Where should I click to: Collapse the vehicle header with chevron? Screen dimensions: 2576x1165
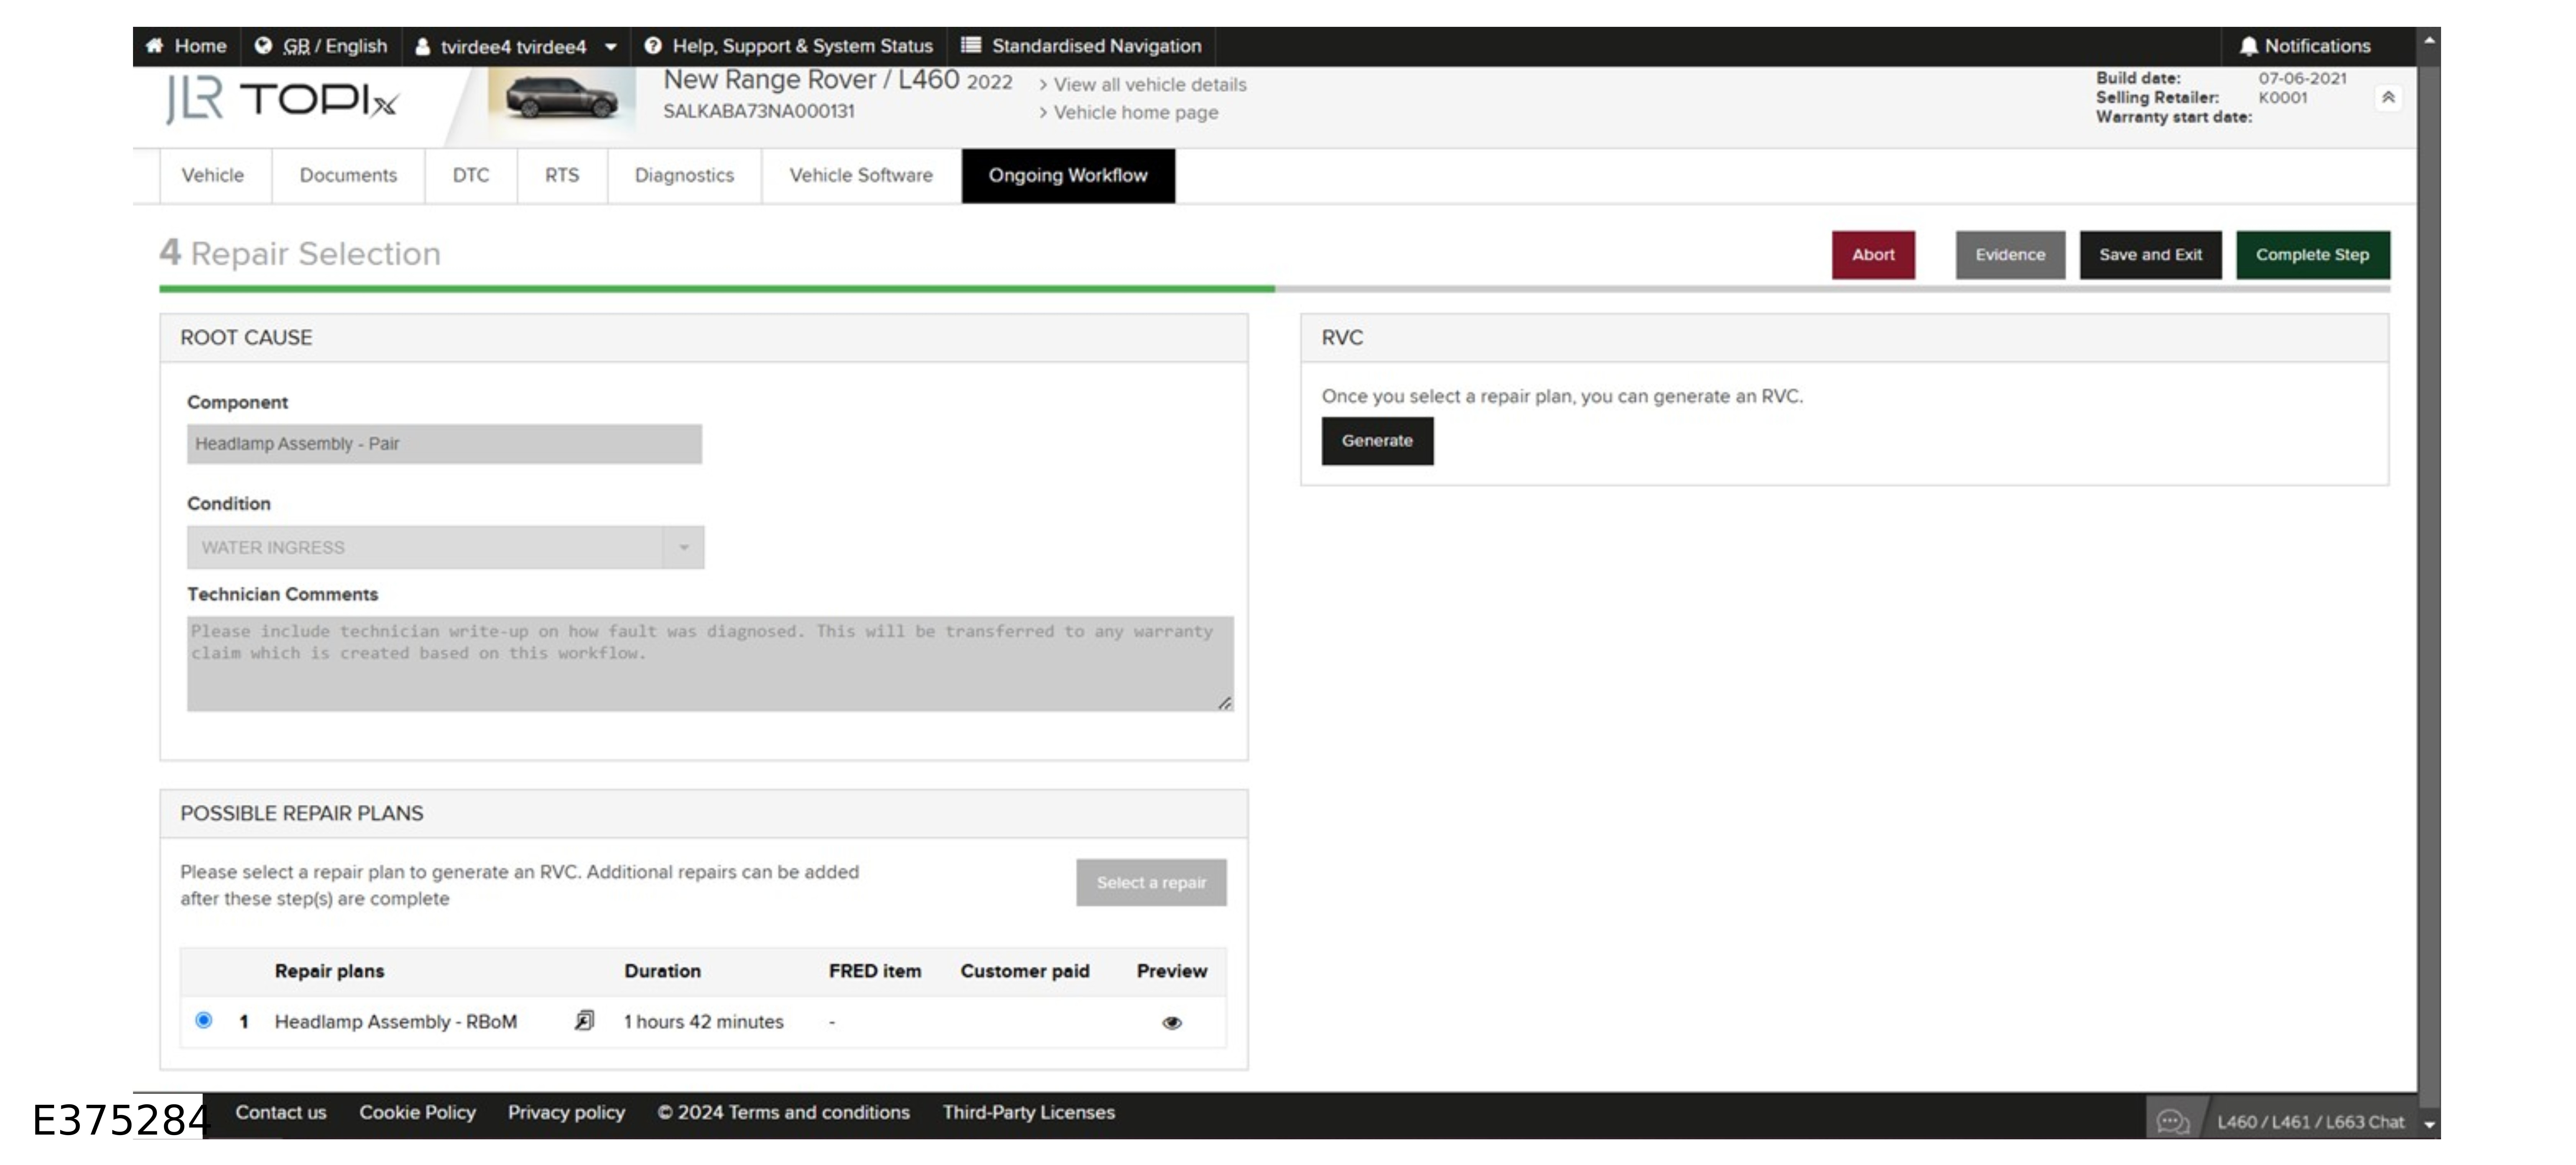(2388, 97)
